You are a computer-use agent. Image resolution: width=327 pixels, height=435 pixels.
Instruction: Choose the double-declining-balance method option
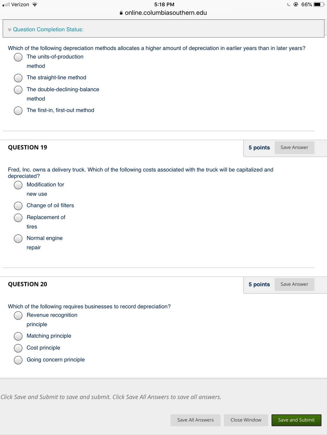click(18, 90)
